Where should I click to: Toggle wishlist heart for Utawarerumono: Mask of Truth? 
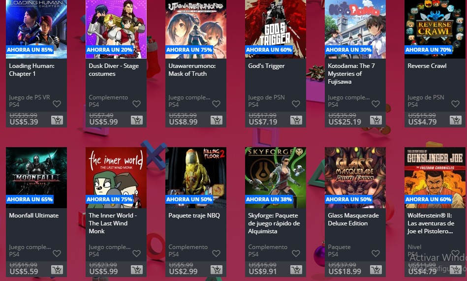pyautogui.click(x=216, y=104)
